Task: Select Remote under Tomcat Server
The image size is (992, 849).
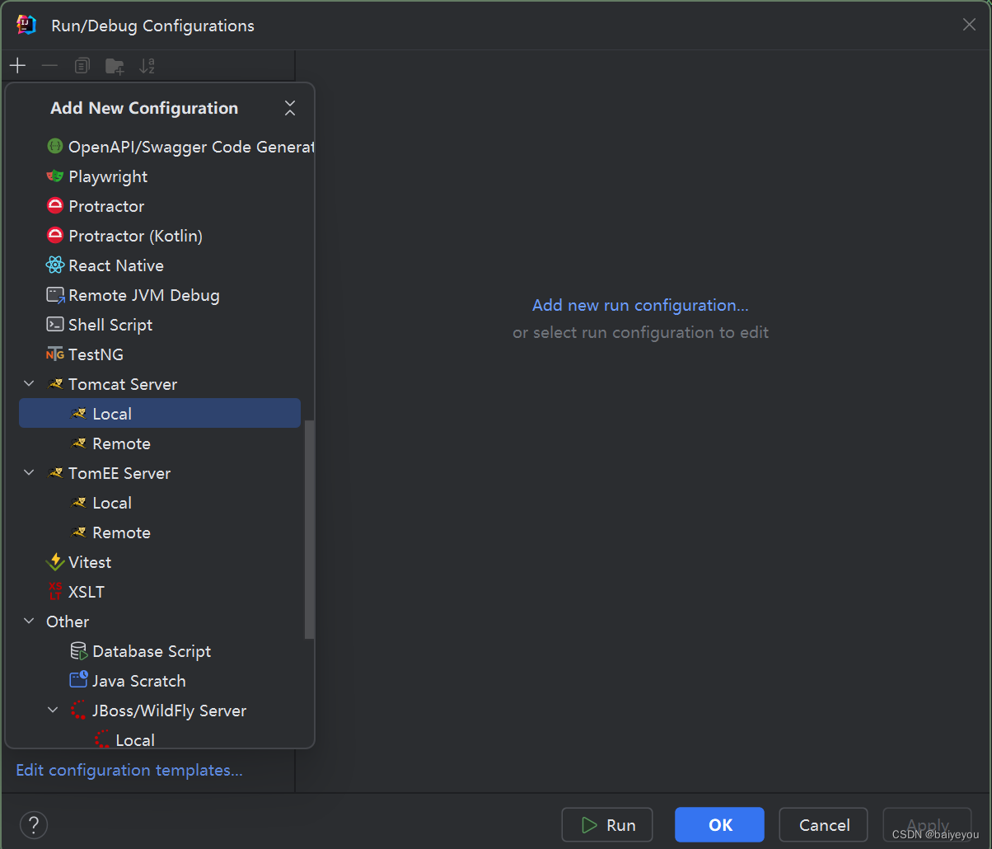Action: click(x=160, y=443)
